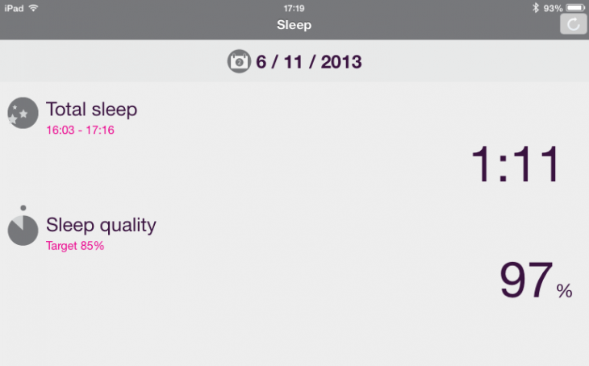Open the 16:03 - 17:16 time range

click(x=80, y=130)
